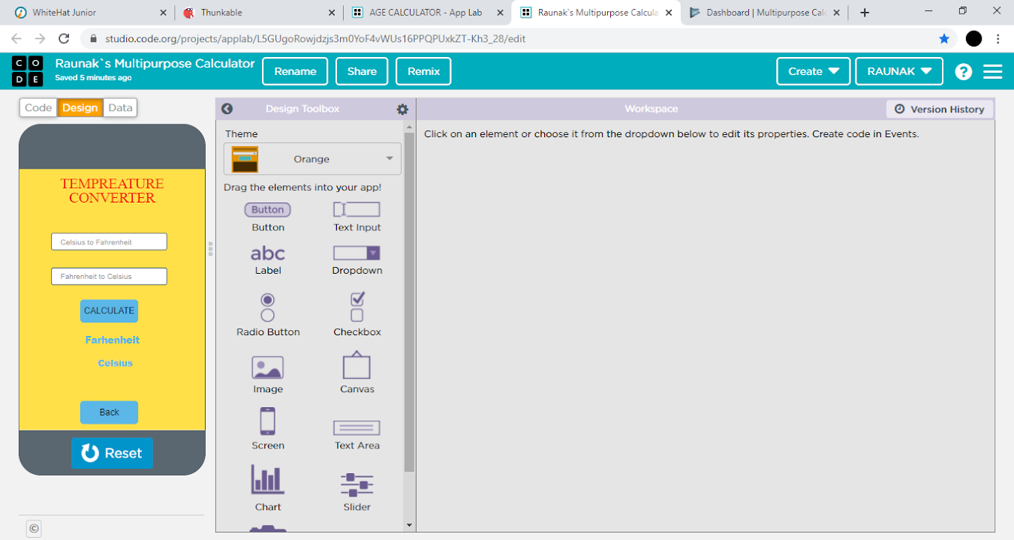The width and height of the screenshot is (1014, 540).
Task: Choose the Label abc element icon
Action: (267, 253)
